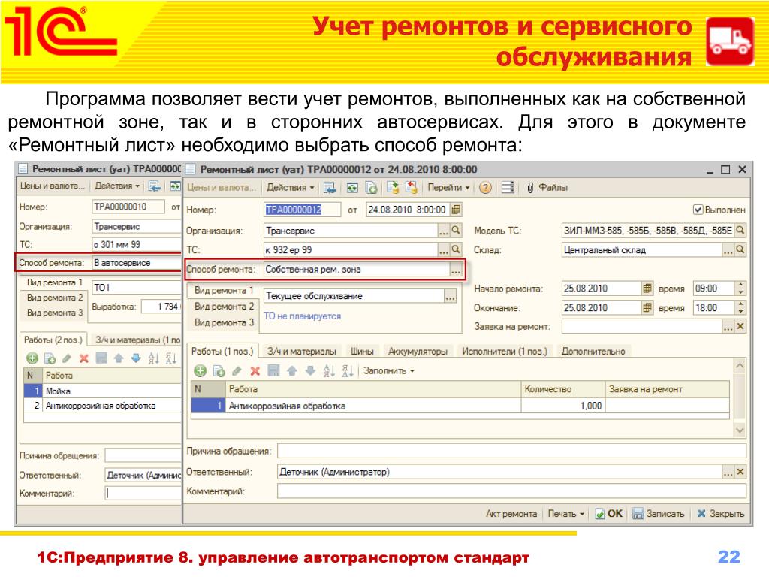Select Мойка row in back window
The width and height of the screenshot is (769, 577).
click(x=103, y=391)
